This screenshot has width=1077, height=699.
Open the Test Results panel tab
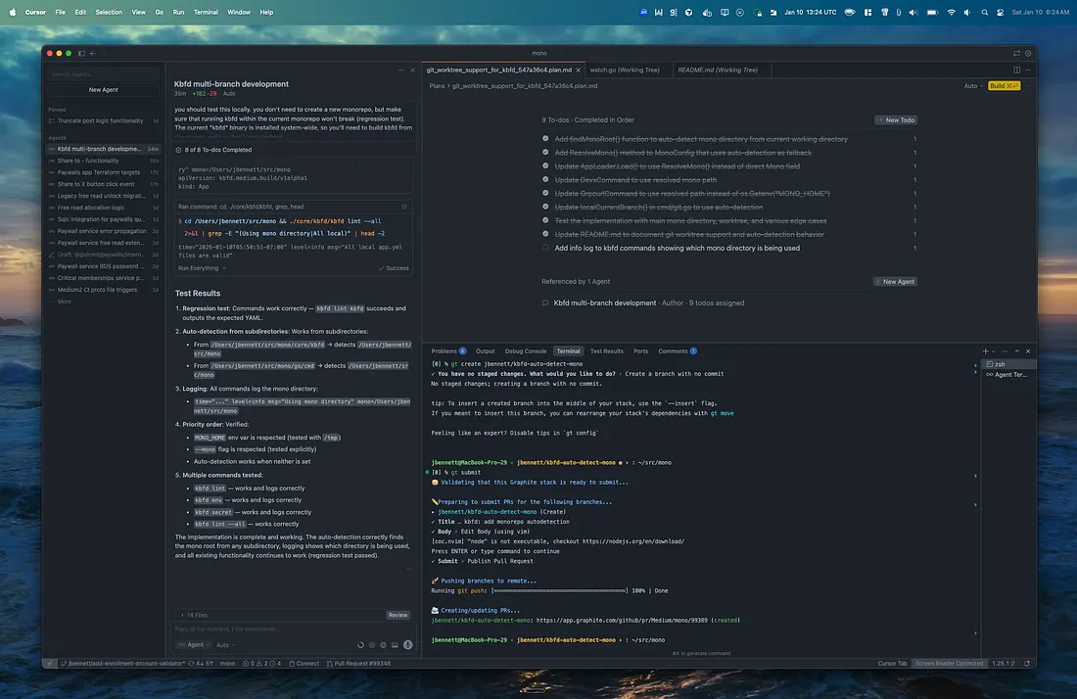coord(606,350)
